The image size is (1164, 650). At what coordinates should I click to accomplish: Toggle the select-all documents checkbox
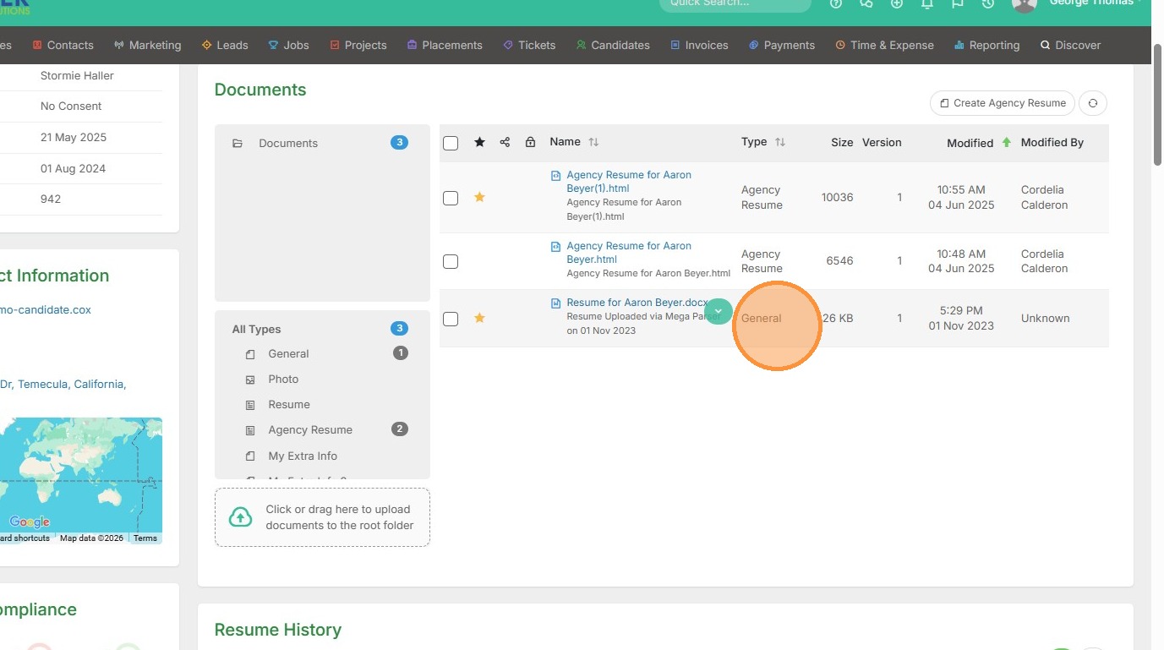(451, 143)
